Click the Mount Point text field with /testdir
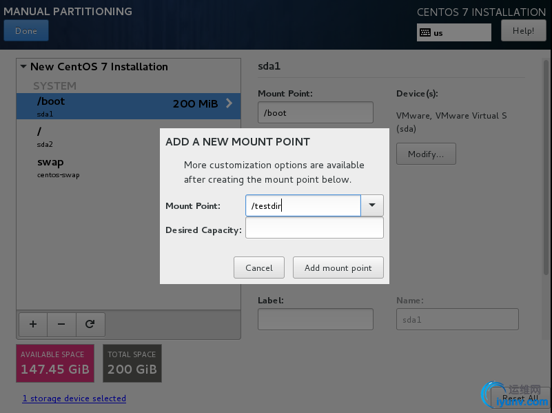The image size is (552, 413). click(303, 205)
